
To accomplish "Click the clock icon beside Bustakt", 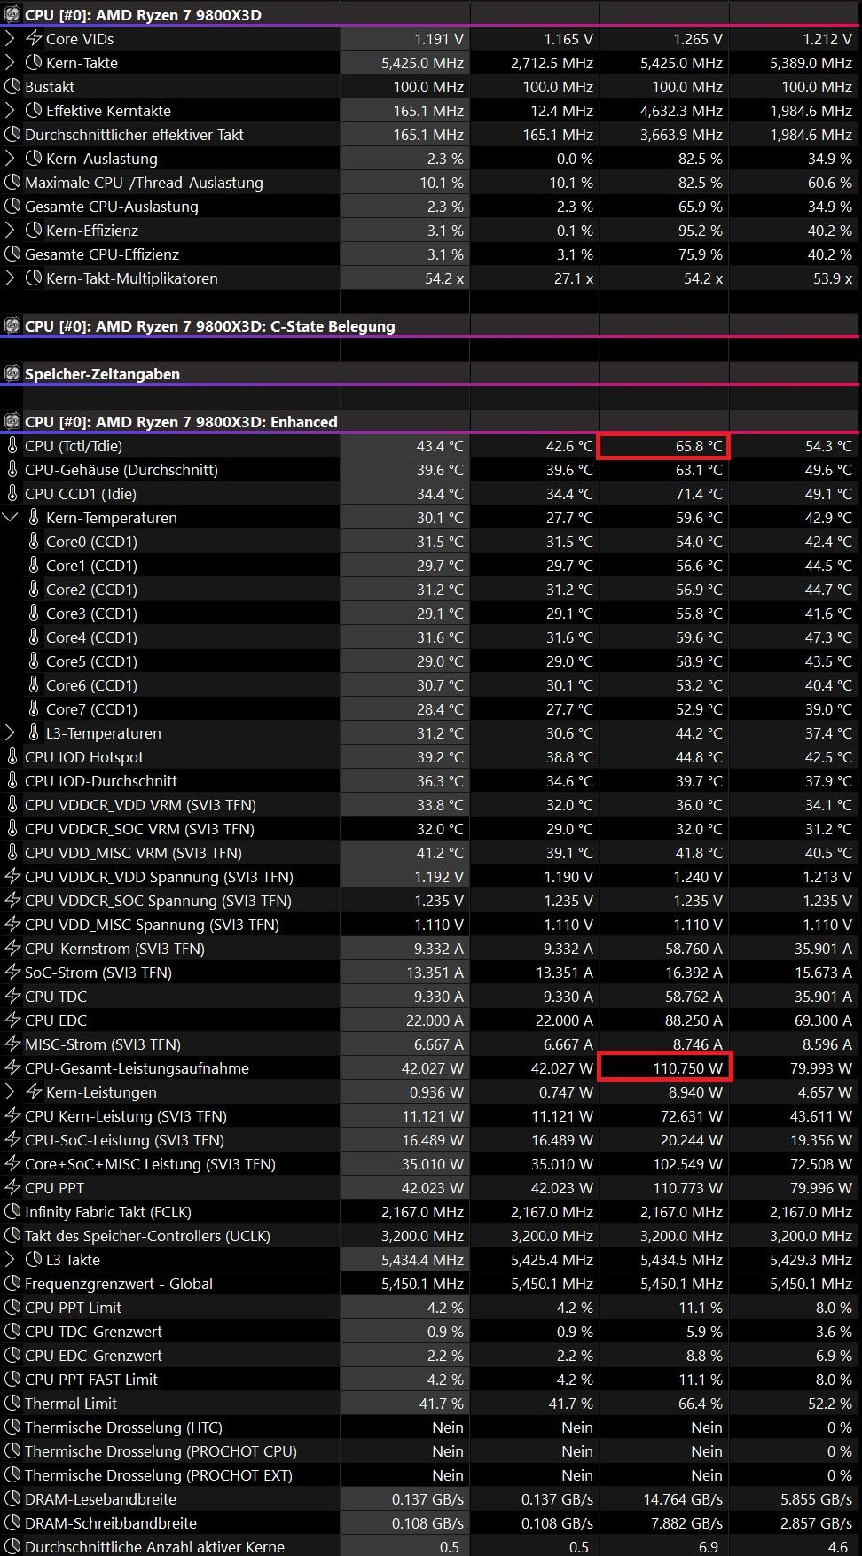I will click(x=12, y=87).
